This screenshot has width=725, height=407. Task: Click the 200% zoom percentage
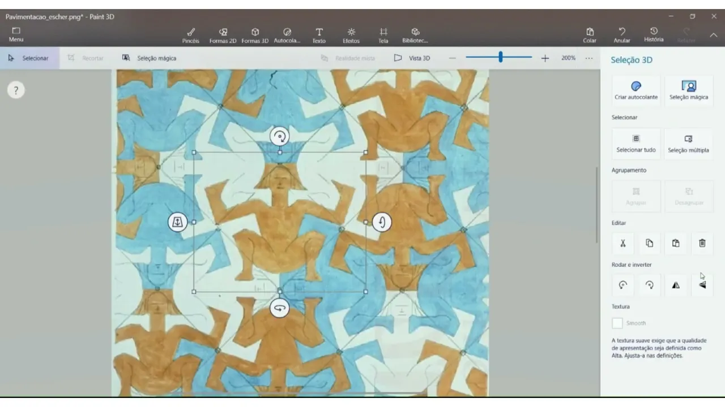(569, 58)
